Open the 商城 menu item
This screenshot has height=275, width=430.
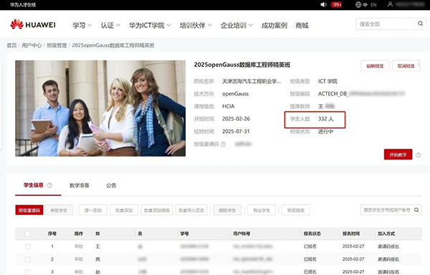click(302, 25)
